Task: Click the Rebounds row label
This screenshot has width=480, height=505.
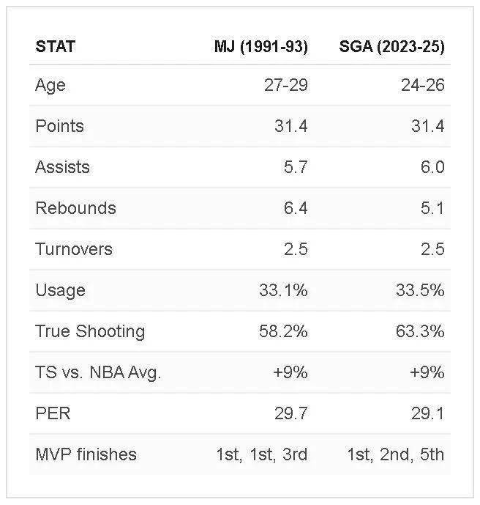Action: pos(75,207)
